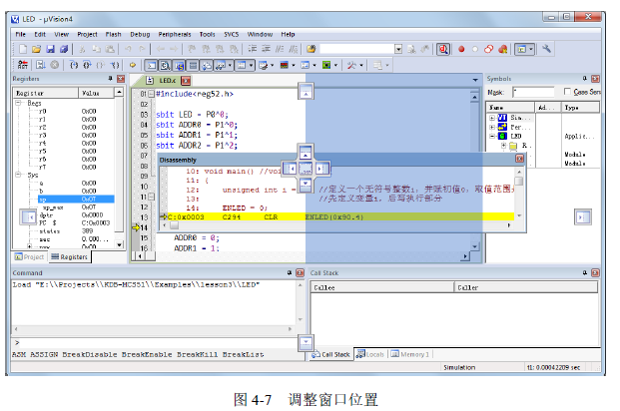Viewport: 620px width, 411px height.
Task: Open the Debug menu
Action: click(140, 34)
